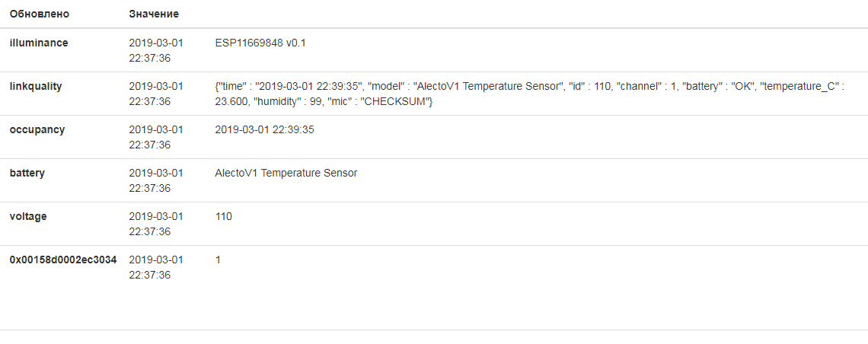The width and height of the screenshot is (868, 344).
Task: Select the illuminance row label
Action: click(39, 43)
